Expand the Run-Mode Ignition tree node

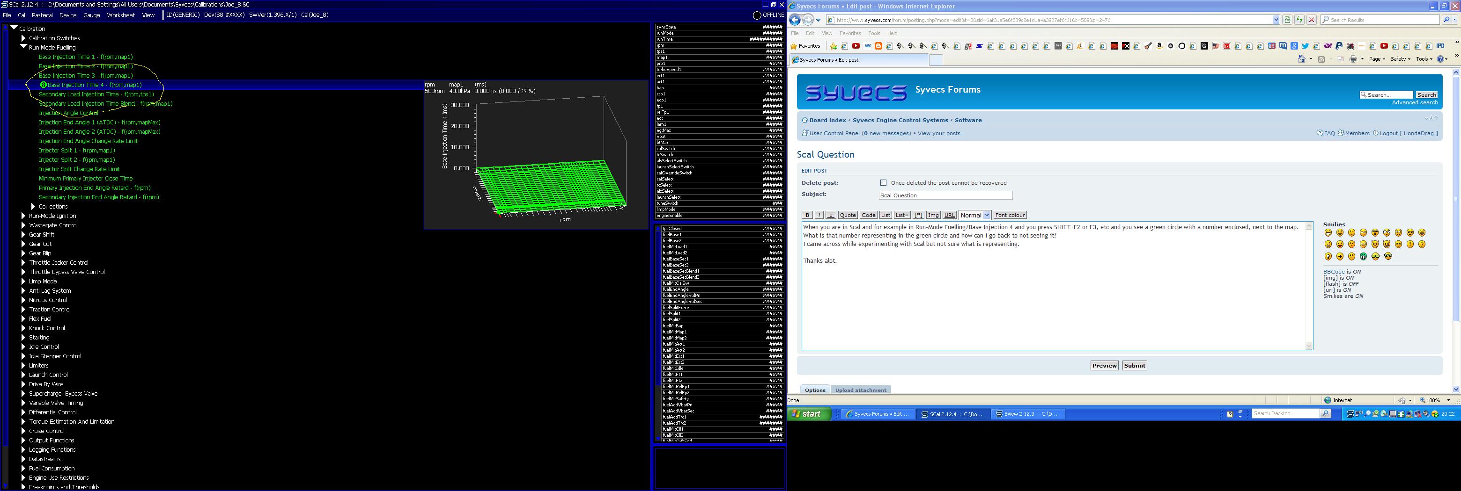point(23,216)
